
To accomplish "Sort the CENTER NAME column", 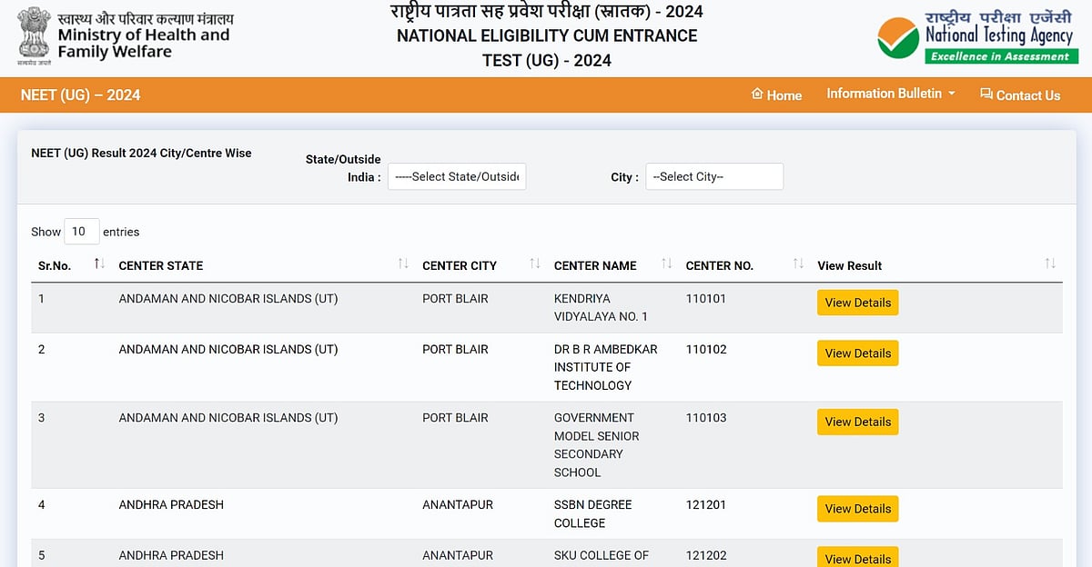I will (666, 263).
